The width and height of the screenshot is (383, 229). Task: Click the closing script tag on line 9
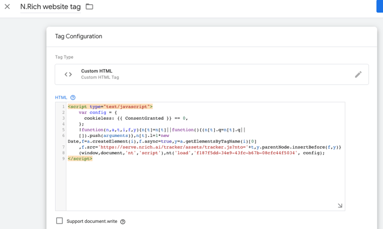click(x=80, y=159)
